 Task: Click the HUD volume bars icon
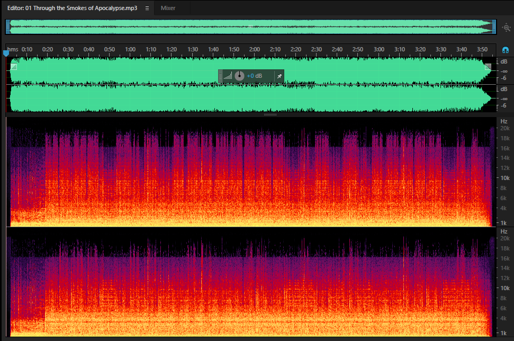[x=228, y=76]
